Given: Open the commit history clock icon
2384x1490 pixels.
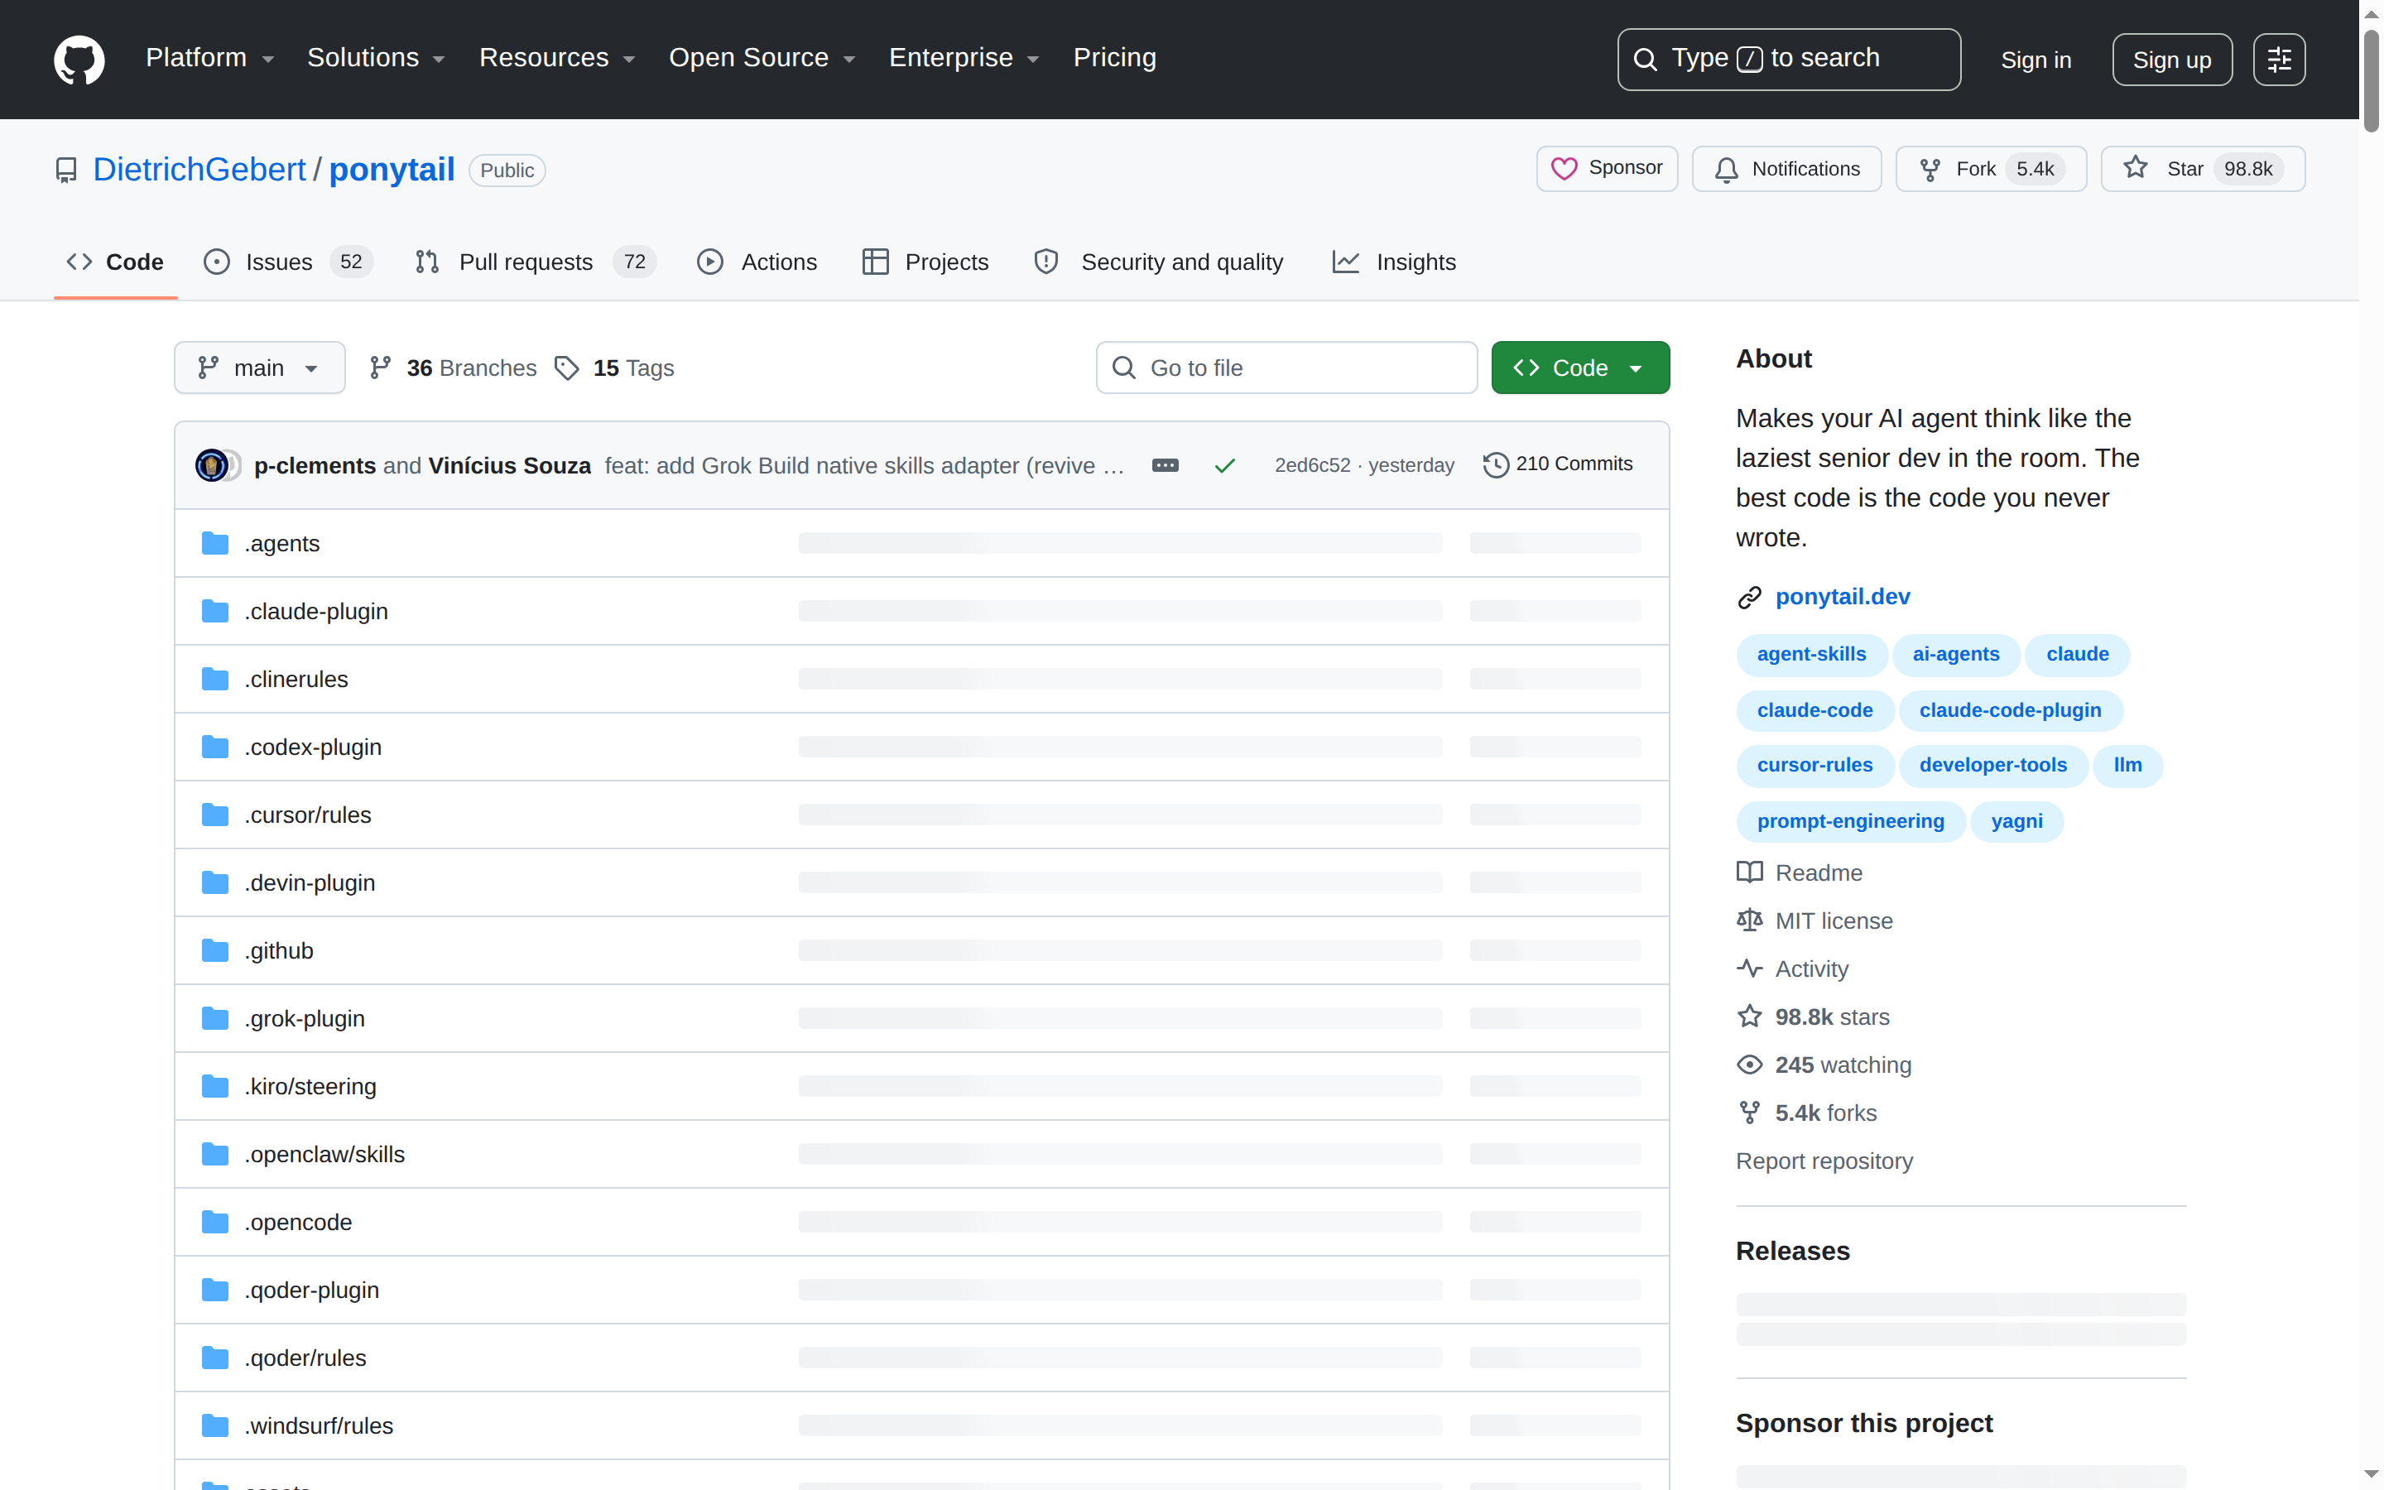Looking at the screenshot, I should 1496,464.
